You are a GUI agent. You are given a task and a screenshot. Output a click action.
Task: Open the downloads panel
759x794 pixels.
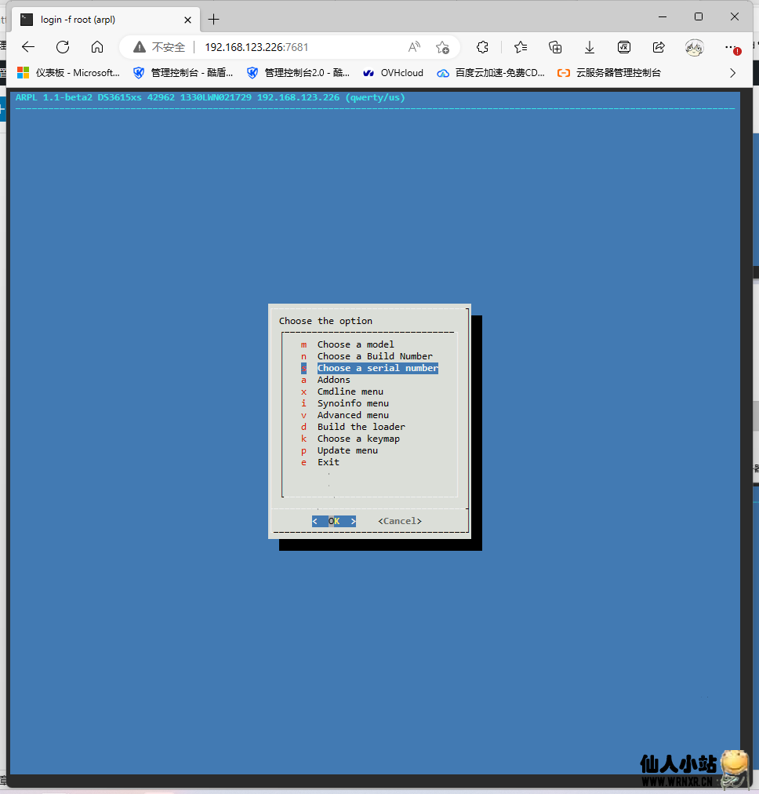tap(590, 47)
